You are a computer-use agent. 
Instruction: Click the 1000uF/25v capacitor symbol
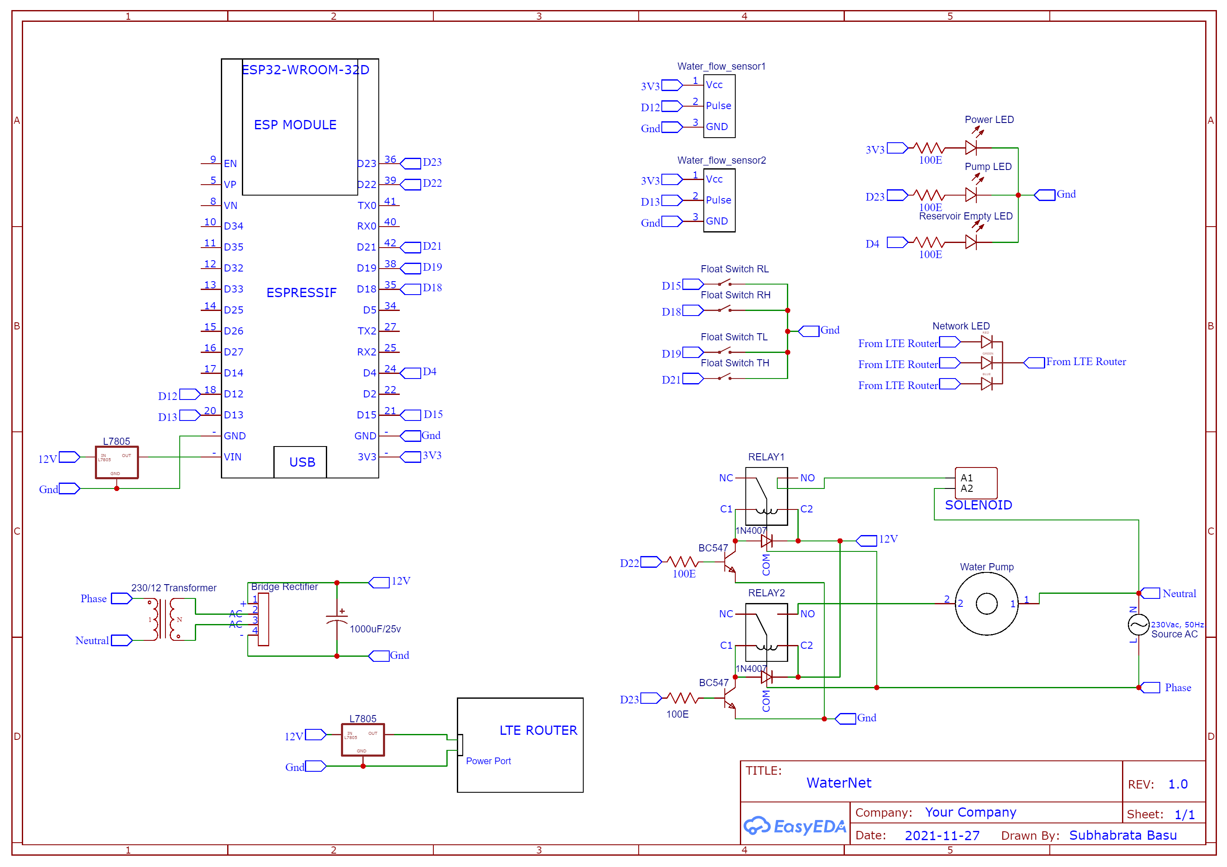tap(337, 619)
